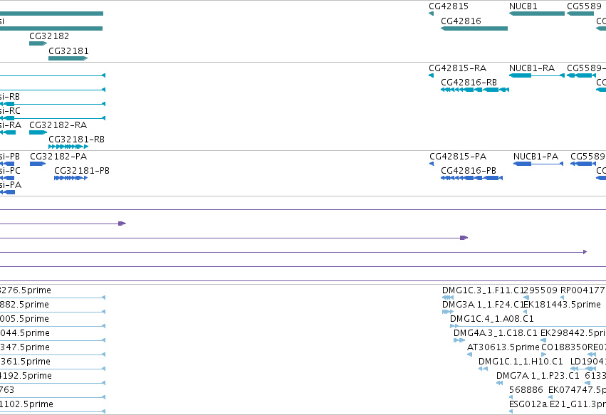Select EST RP004177

(583, 290)
